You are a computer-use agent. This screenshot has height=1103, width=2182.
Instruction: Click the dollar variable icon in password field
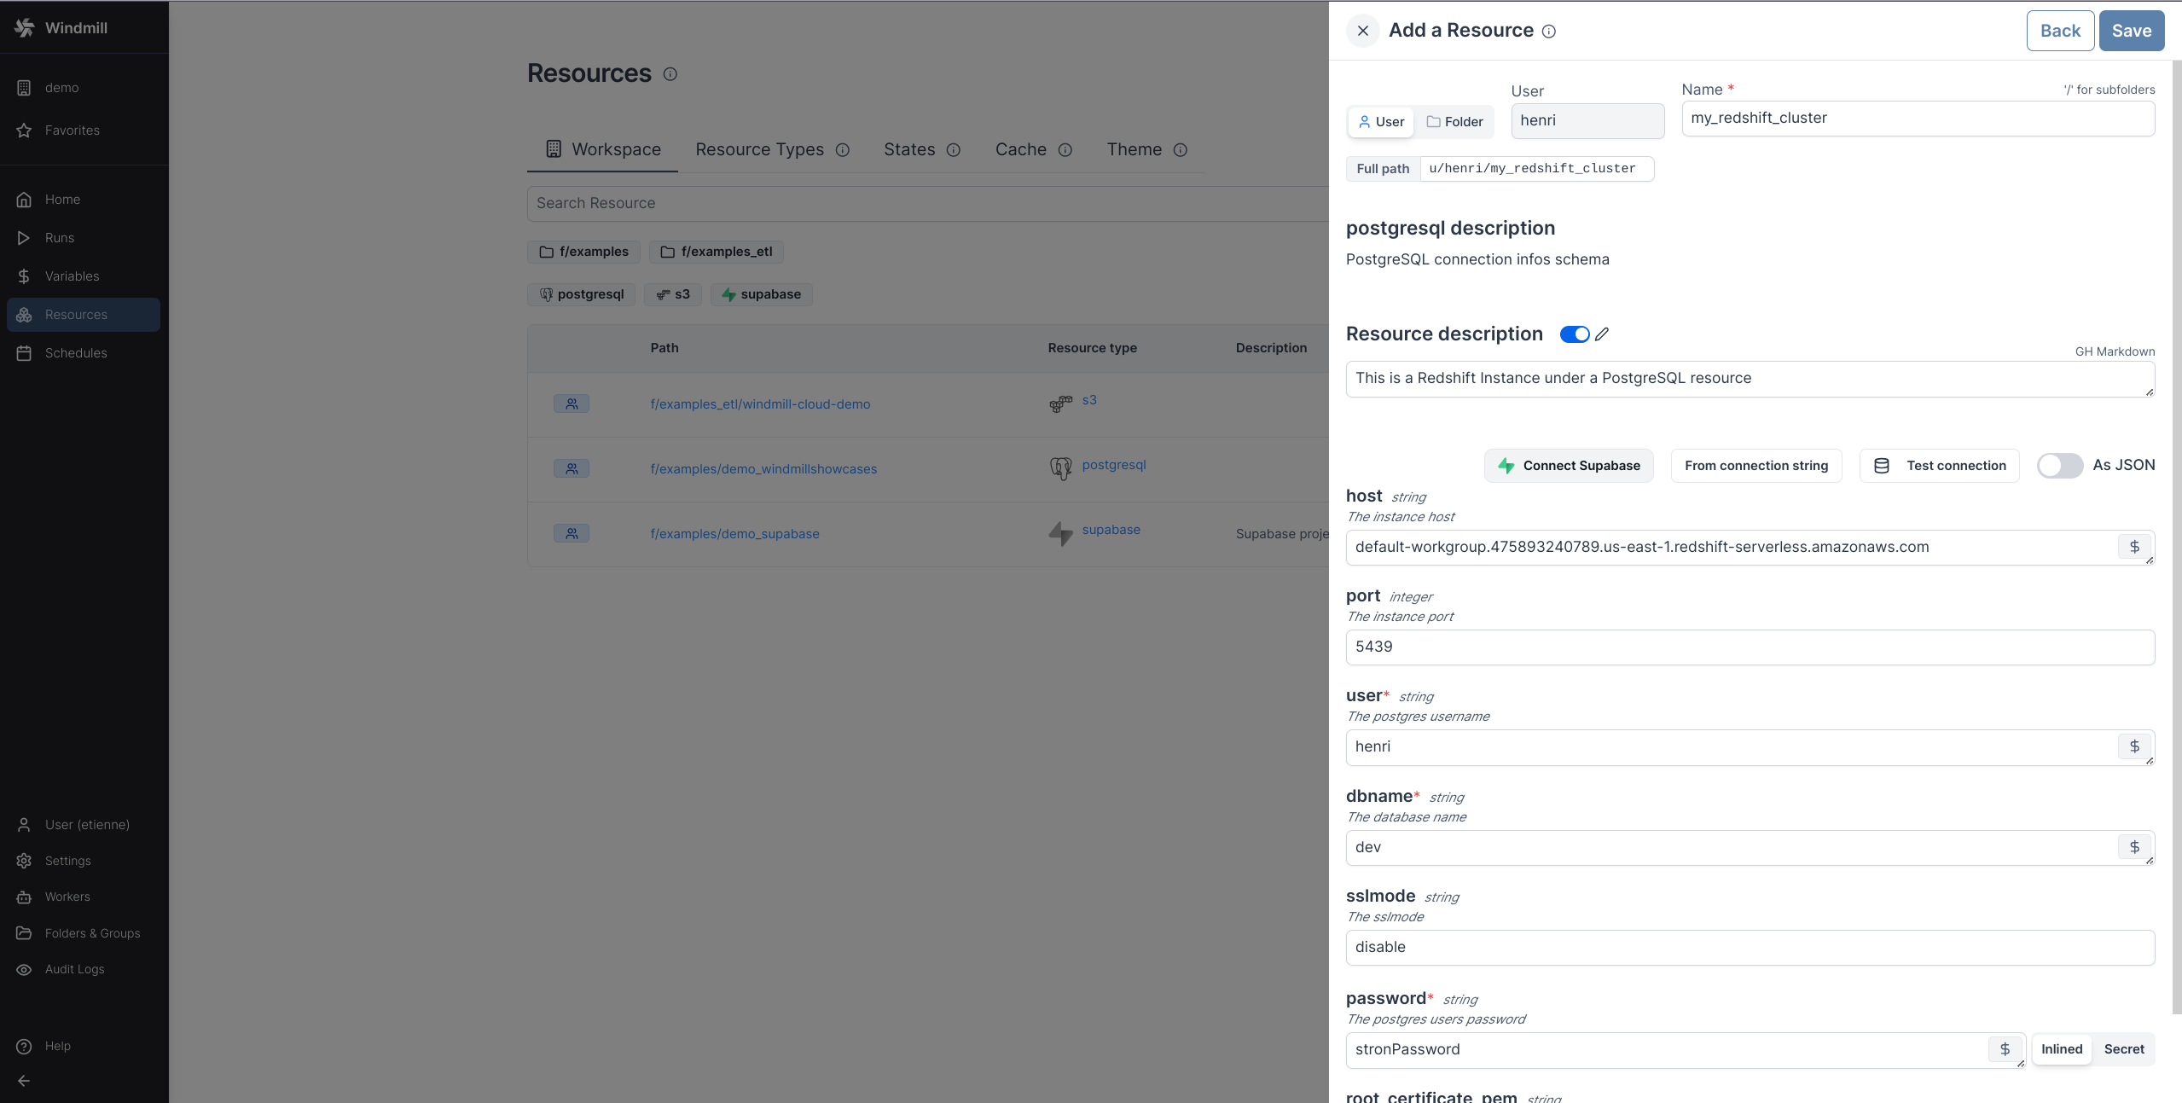(2005, 1049)
